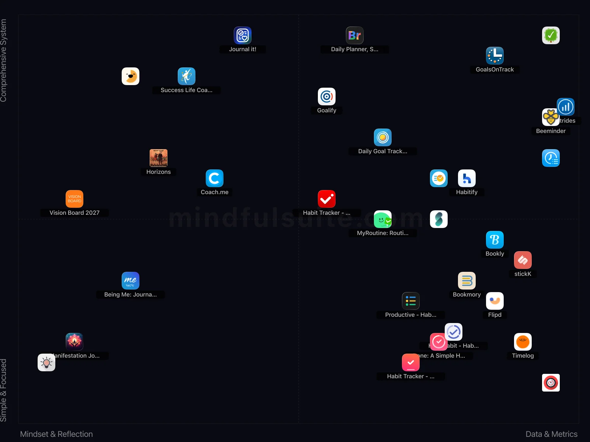The image size is (590, 442).
Task: Click the GoalsOnTrack clock icon
Action: click(495, 55)
